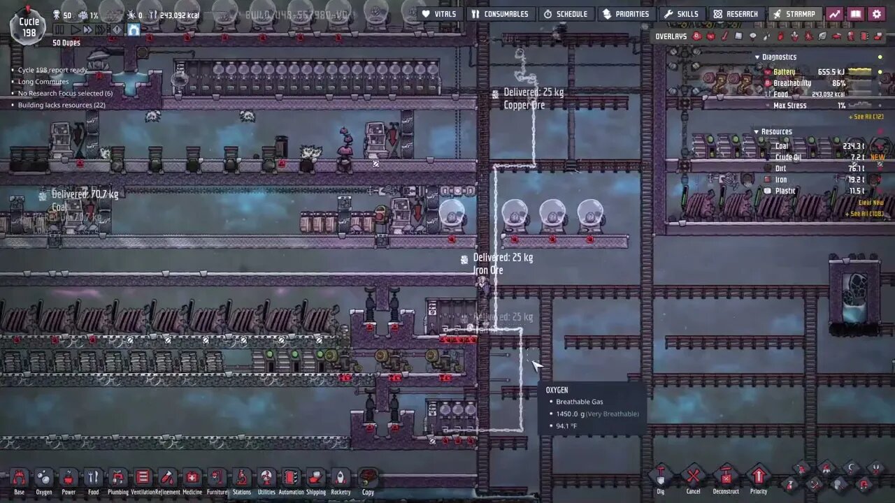
Task: Open the Utilities build category
Action: click(266, 481)
